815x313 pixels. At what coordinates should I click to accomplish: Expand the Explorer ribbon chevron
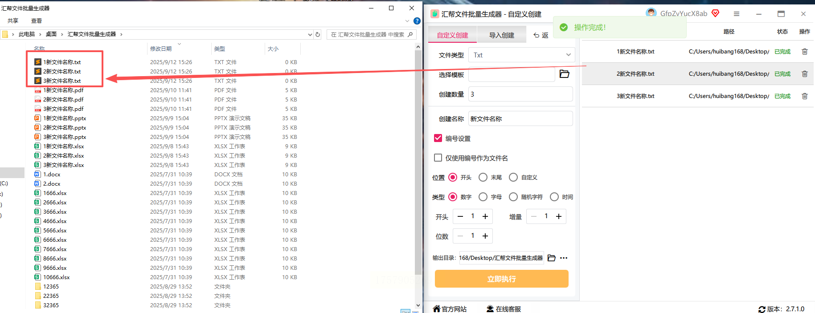pyautogui.click(x=407, y=21)
